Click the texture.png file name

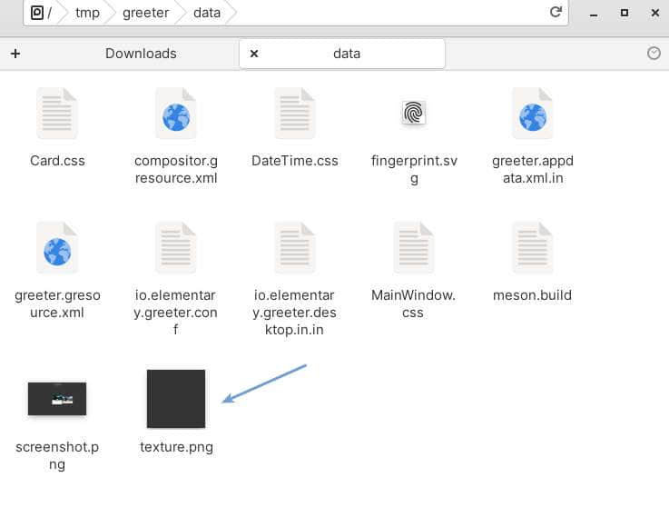click(x=176, y=447)
